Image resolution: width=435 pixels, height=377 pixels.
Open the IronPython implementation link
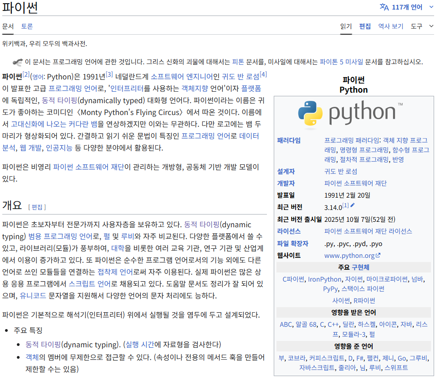[325, 279]
